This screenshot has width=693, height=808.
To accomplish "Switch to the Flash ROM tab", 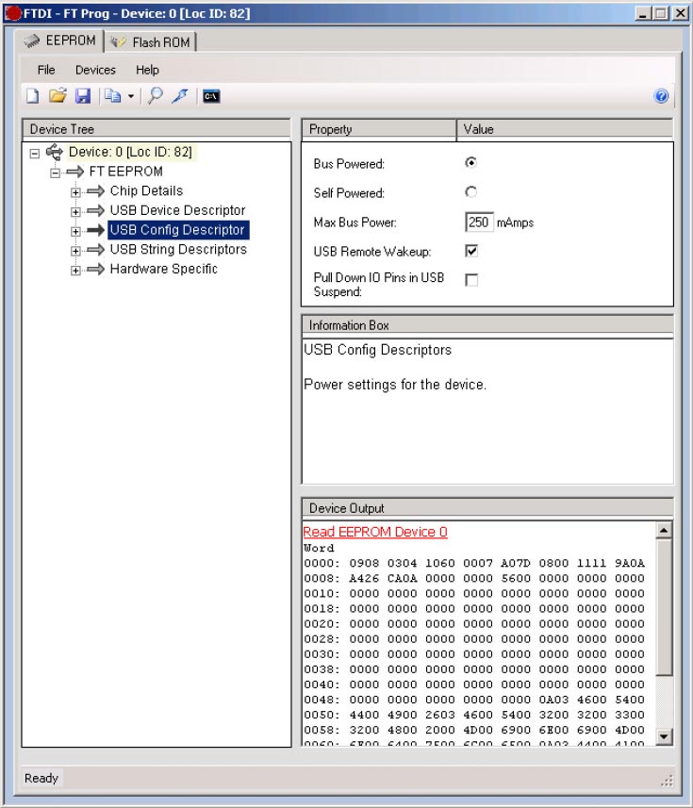I will click(x=151, y=42).
